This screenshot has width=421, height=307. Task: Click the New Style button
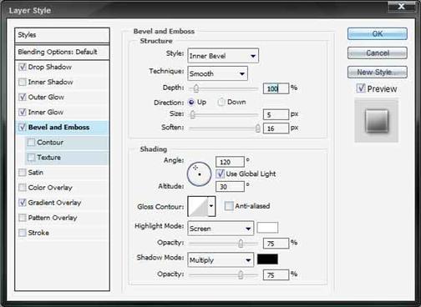[378, 73]
